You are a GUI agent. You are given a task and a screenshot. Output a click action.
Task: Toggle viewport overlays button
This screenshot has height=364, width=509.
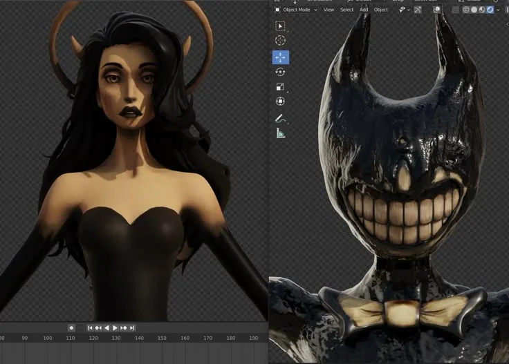[x=437, y=10]
